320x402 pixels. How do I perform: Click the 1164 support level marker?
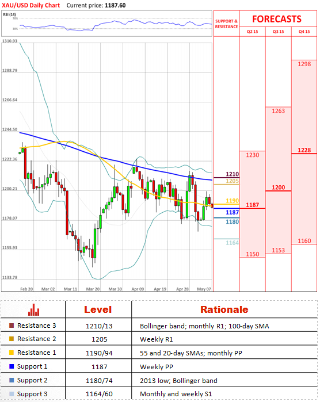[x=233, y=243]
